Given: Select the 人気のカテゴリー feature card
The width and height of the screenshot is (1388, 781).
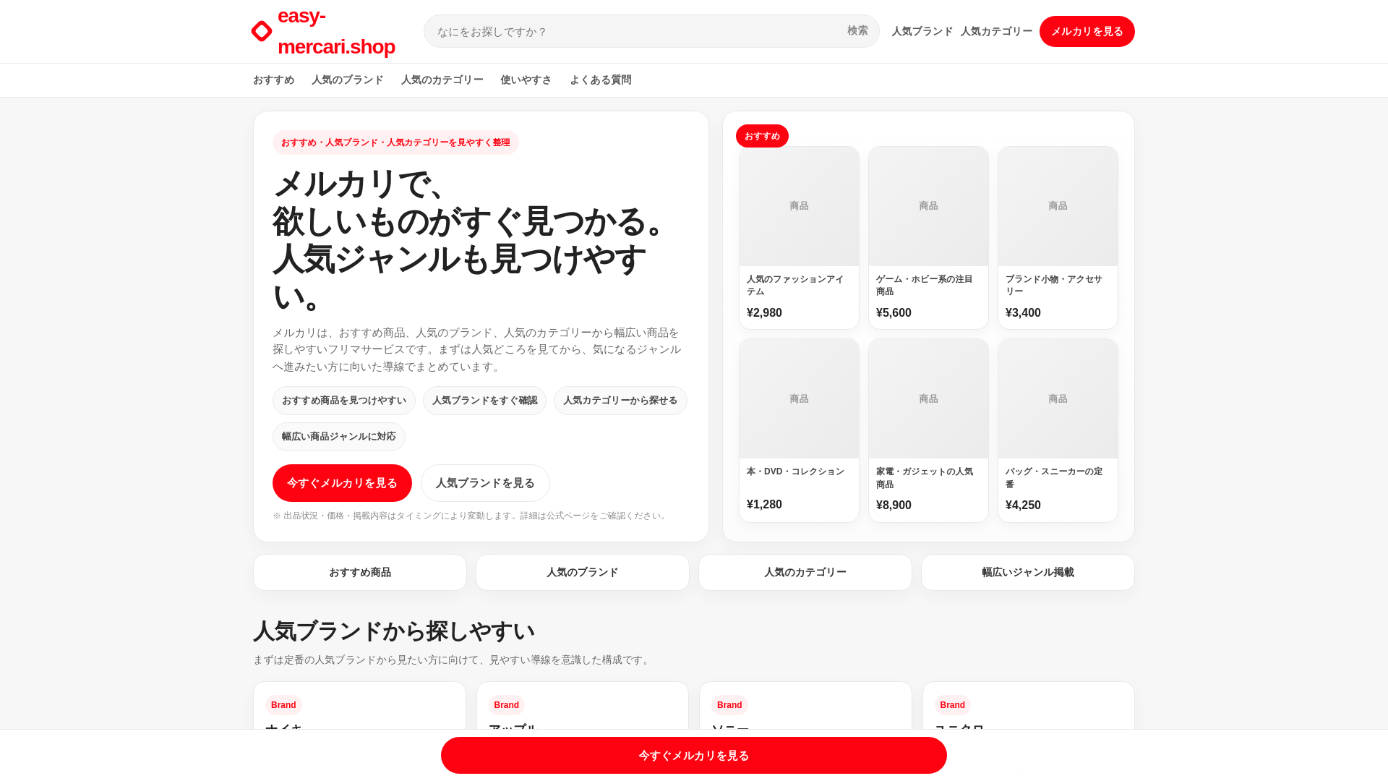Looking at the screenshot, I should 805,573.
